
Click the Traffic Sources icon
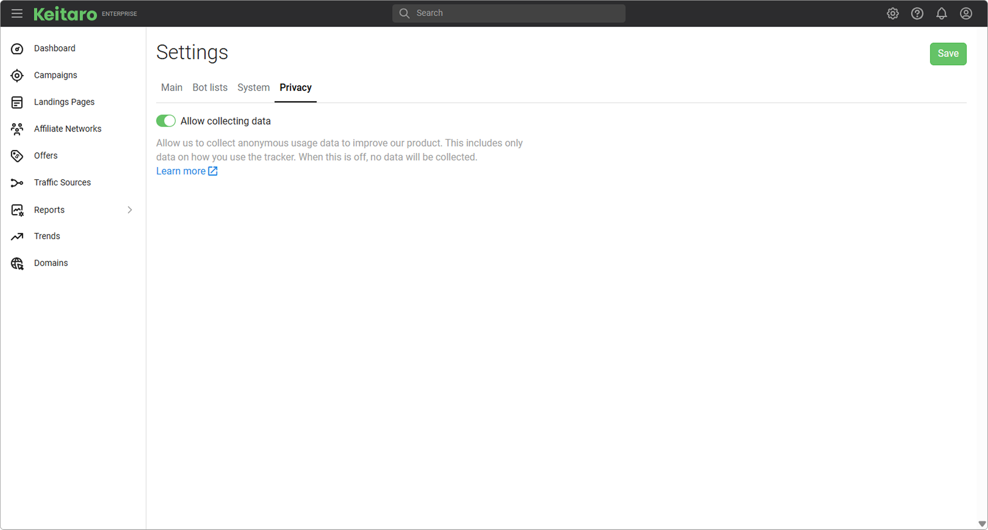17,183
